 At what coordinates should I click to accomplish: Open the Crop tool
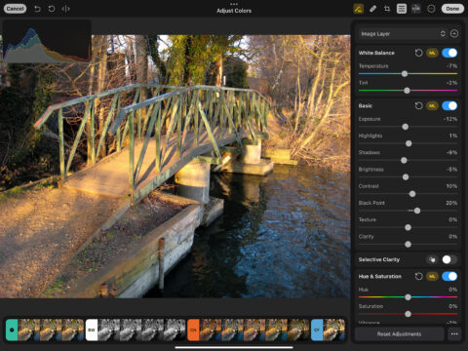[x=387, y=9]
